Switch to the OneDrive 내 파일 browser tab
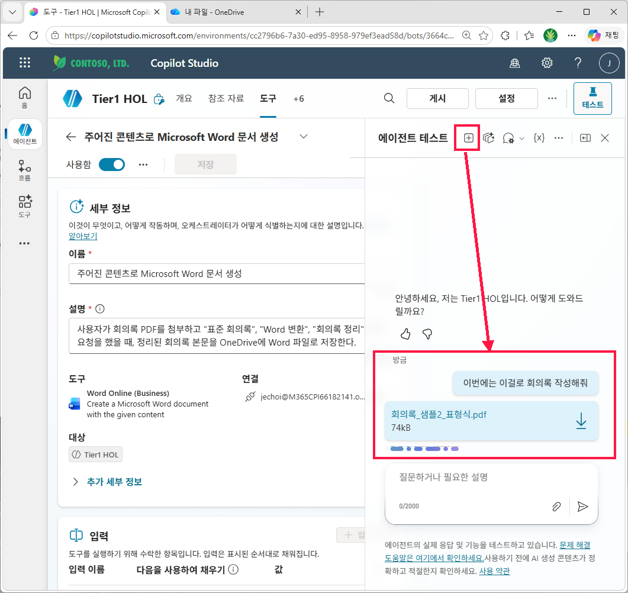Screen dimensions: 628x593 [x=236, y=12]
